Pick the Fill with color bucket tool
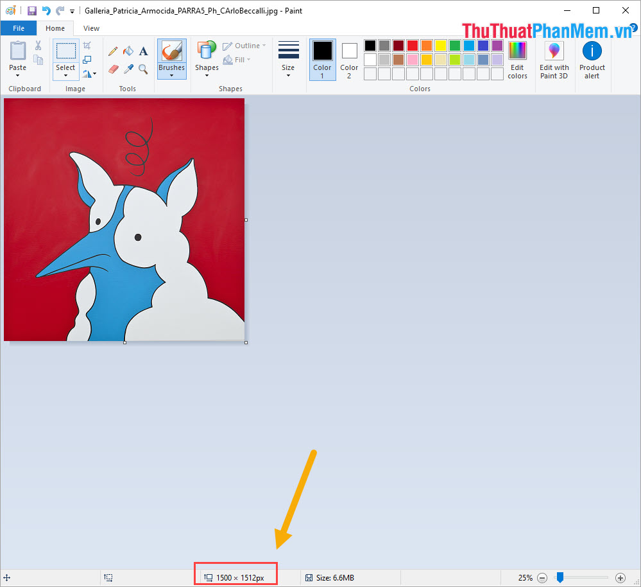Image resolution: width=641 pixels, height=587 pixels. pyautogui.click(x=128, y=50)
